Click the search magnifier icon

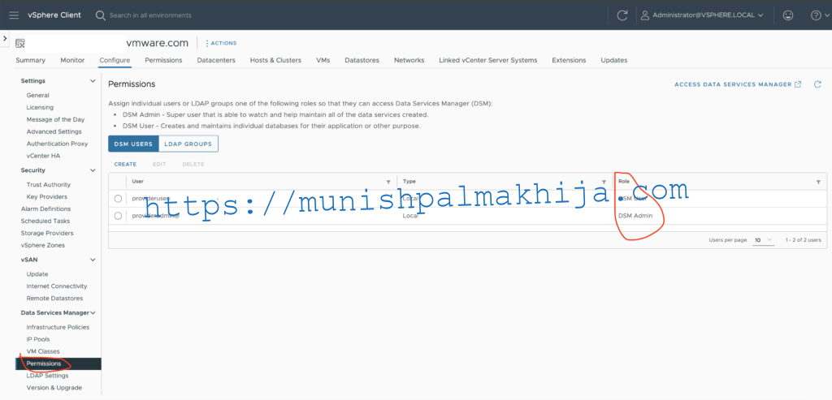coord(100,15)
